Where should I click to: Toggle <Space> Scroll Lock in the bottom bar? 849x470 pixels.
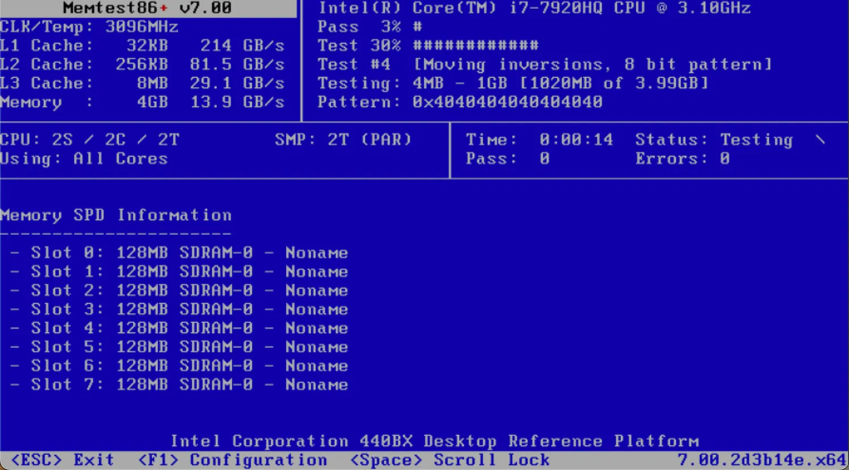pyautogui.click(x=449, y=460)
